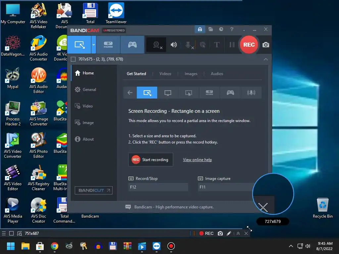Open hamburger menu on capture frame bar

[4, 233]
